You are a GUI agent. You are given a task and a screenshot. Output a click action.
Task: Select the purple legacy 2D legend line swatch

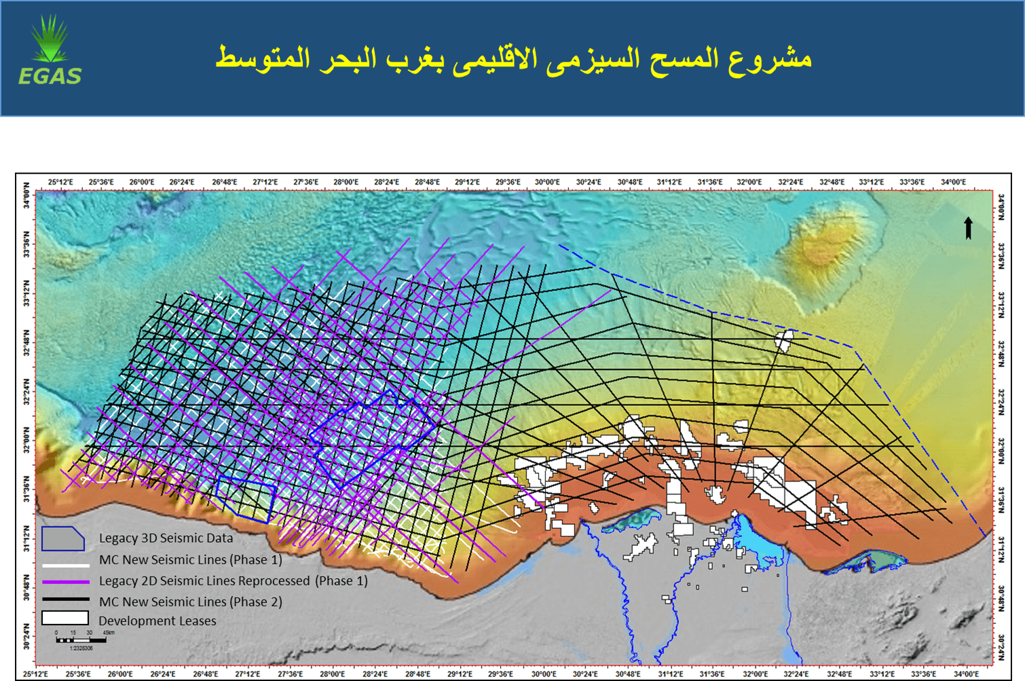(66, 582)
